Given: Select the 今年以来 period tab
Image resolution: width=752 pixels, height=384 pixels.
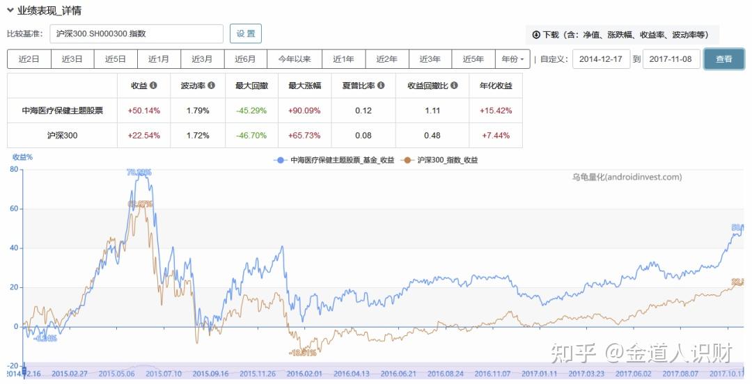Looking at the screenshot, I should [x=295, y=59].
